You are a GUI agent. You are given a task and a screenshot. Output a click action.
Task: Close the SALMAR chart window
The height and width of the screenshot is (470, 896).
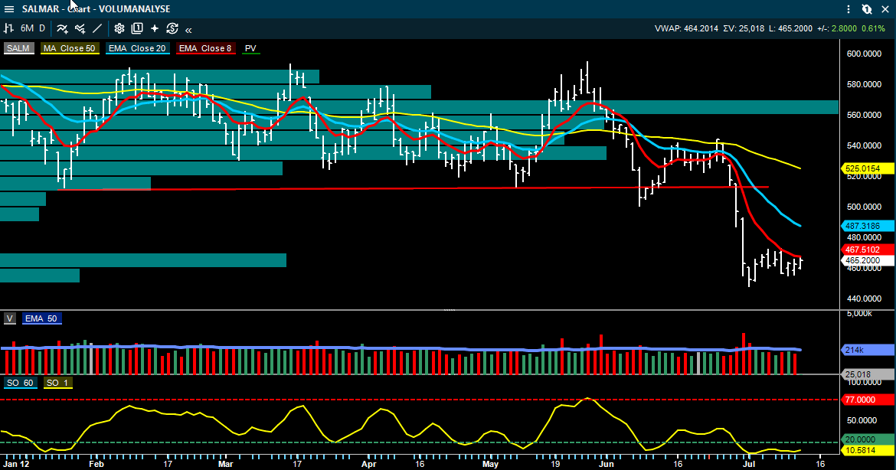885,9
